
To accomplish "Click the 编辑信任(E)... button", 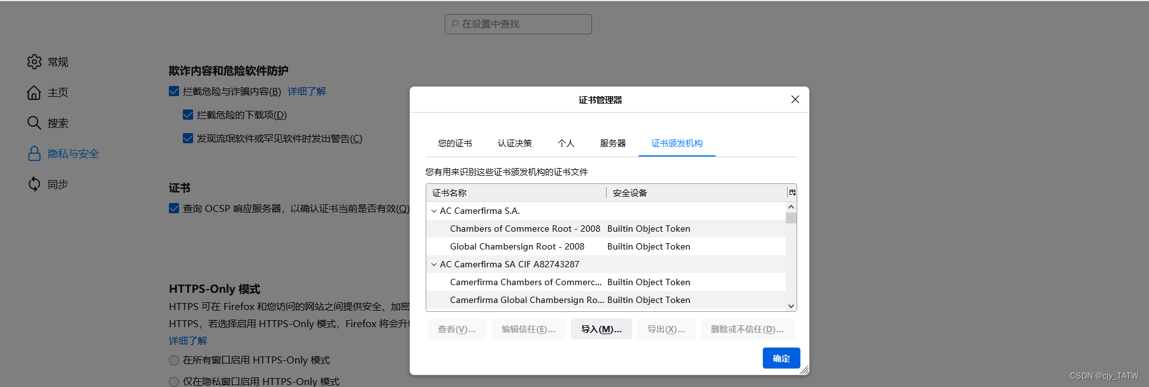I will point(528,329).
